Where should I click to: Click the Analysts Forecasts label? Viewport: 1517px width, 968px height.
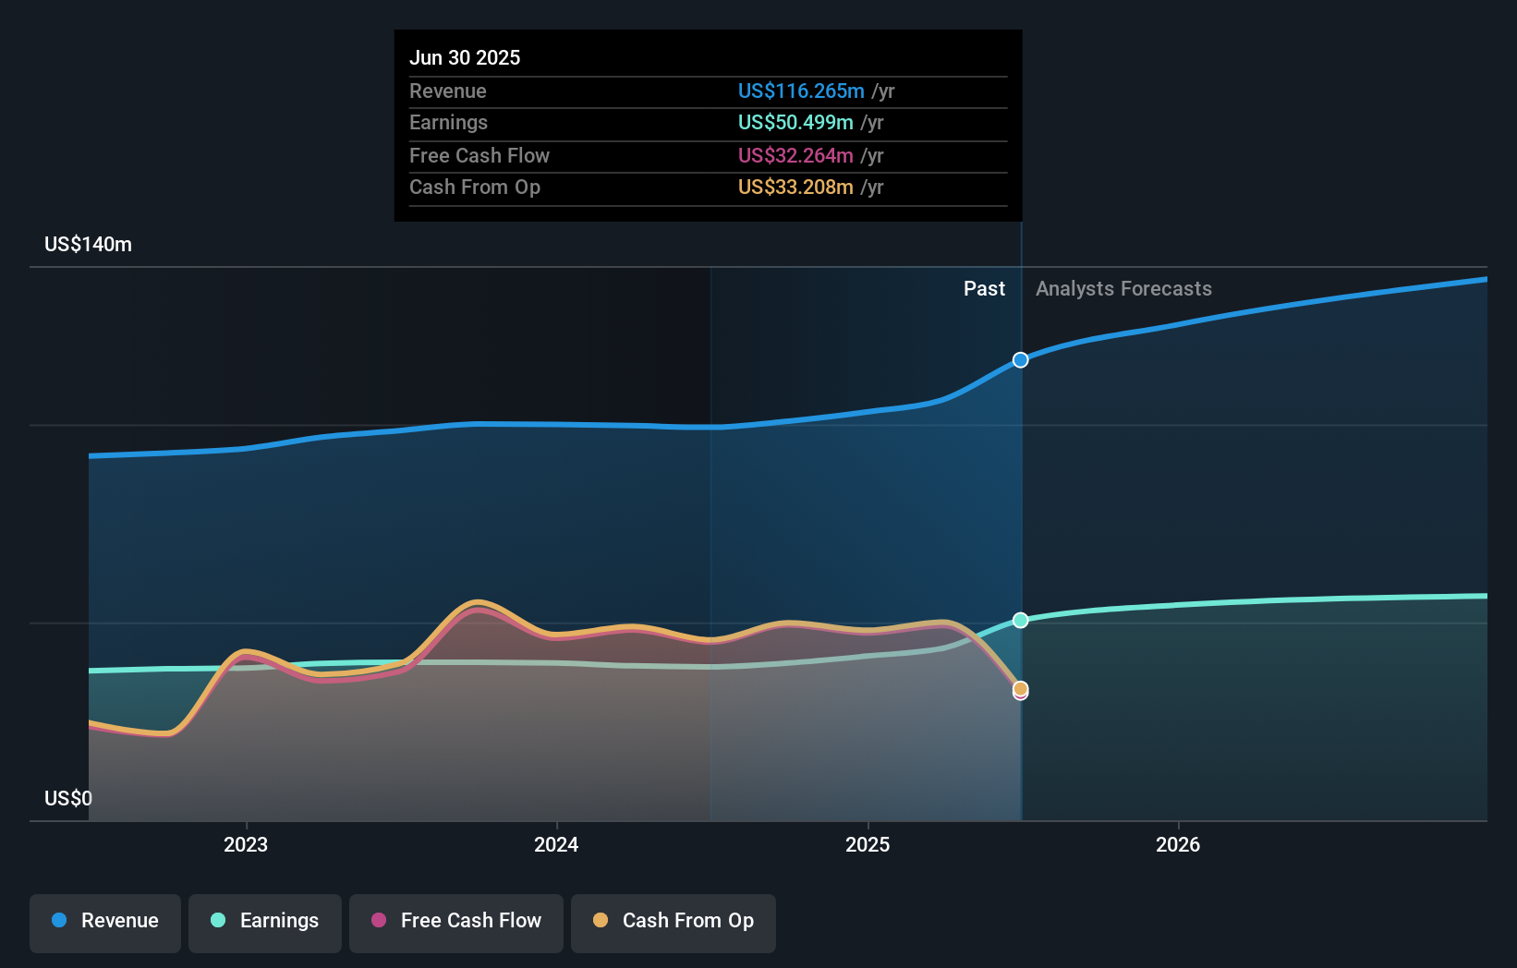(x=1123, y=288)
